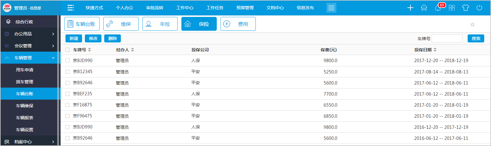Click the star favorite icon
Screen dimensions: 491x146
[473, 24]
